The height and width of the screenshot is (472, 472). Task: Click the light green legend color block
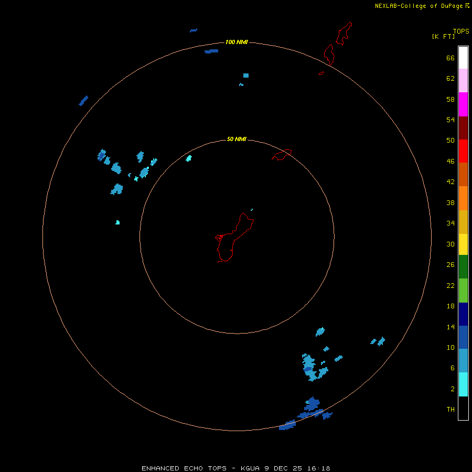click(x=463, y=291)
